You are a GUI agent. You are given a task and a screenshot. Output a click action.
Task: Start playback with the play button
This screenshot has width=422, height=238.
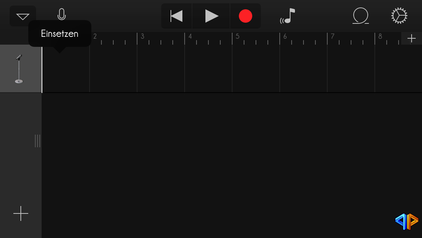point(211,16)
